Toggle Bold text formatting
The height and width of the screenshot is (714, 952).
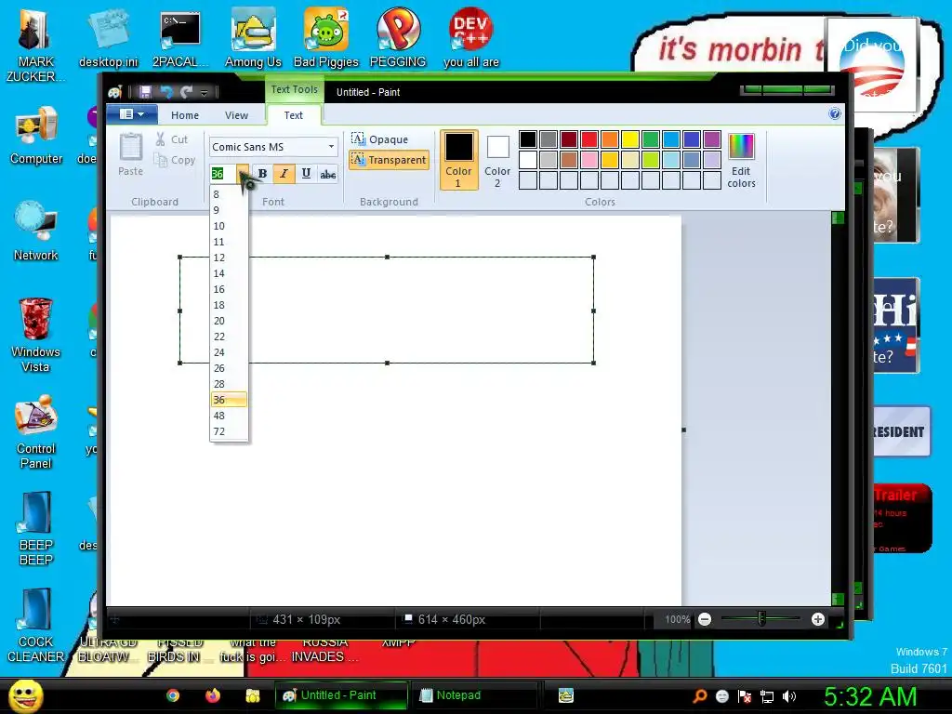click(x=262, y=174)
